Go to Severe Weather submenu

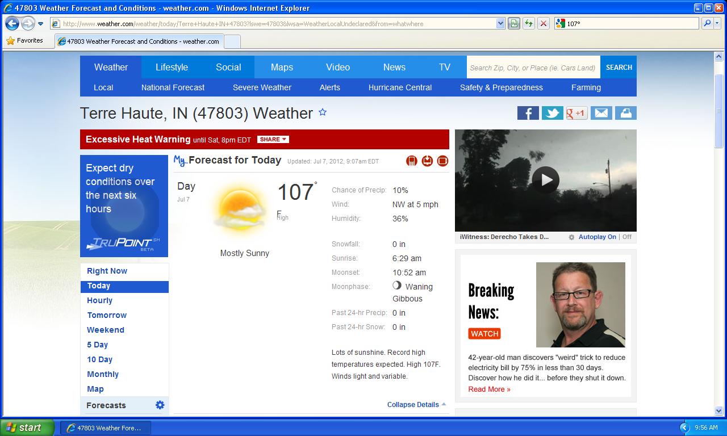(262, 87)
